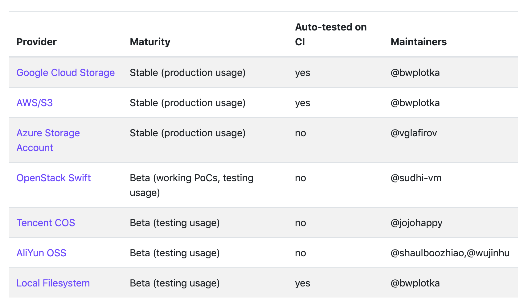
Task: Open the Local Filesystem link
Action: [x=53, y=283]
